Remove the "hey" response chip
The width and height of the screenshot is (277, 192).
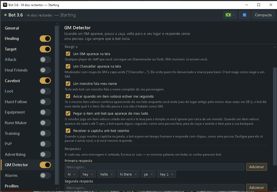[x=92, y=174]
